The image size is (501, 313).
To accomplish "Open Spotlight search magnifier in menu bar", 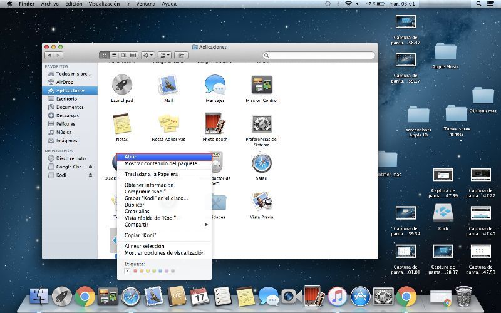I will [x=478, y=4].
